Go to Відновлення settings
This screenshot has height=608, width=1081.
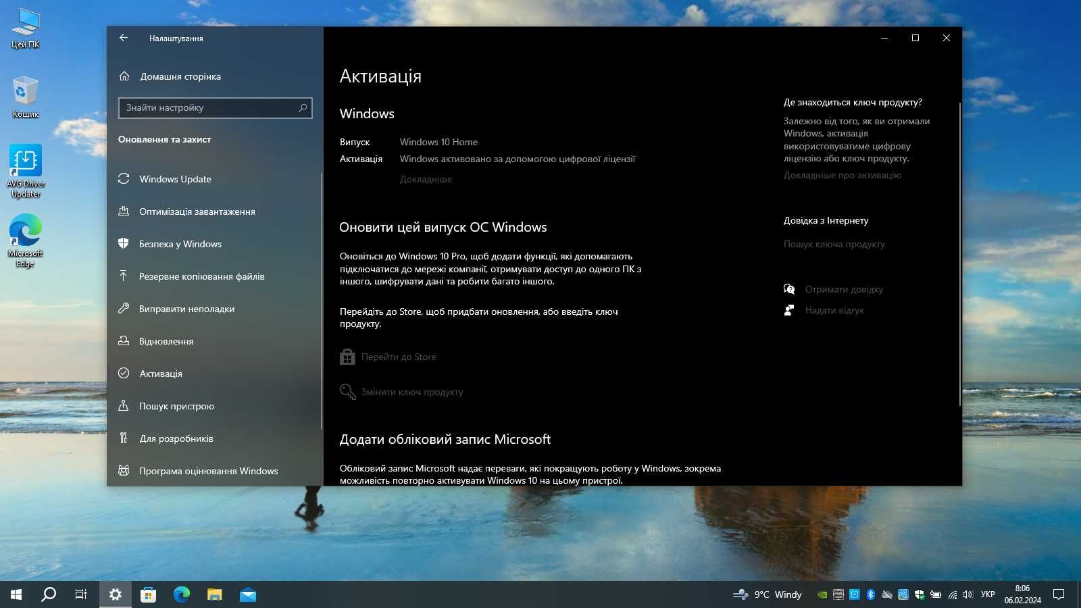click(x=166, y=341)
